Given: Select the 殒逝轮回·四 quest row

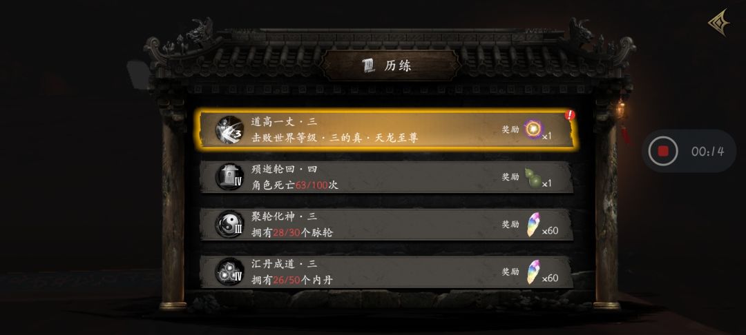Looking at the screenshot, I should tap(387, 176).
